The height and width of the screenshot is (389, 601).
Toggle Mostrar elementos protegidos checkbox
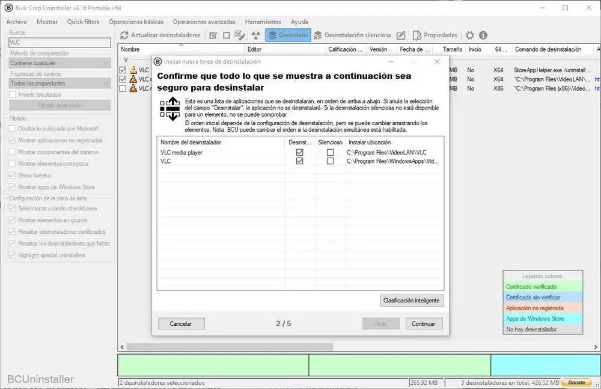(x=12, y=164)
